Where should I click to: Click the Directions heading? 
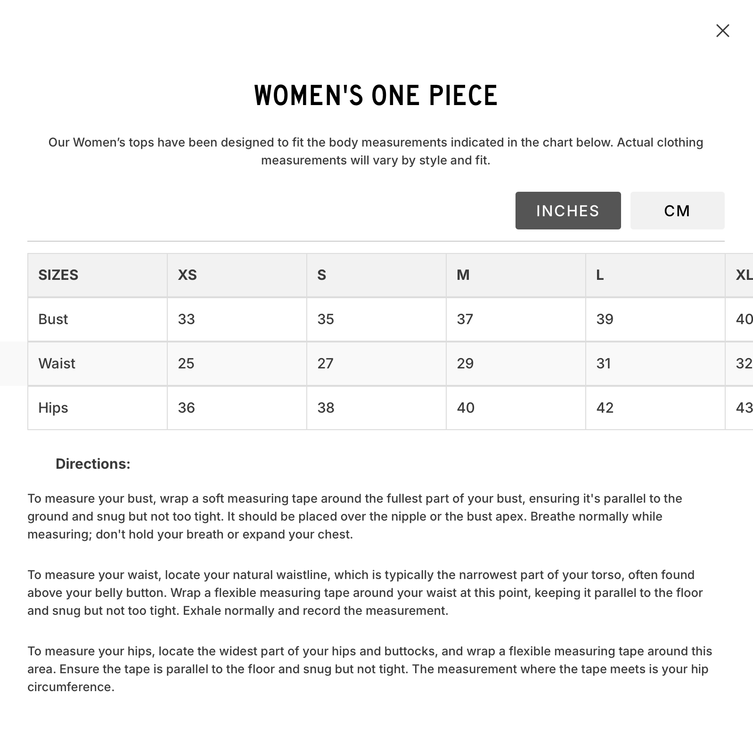pos(93,464)
